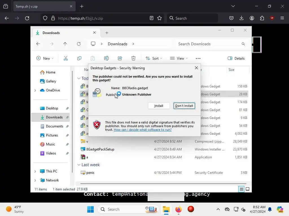The height and width of the screenshot is (216, 289).
Task: Show hidden system tray icons
Action: click(218, 209)
